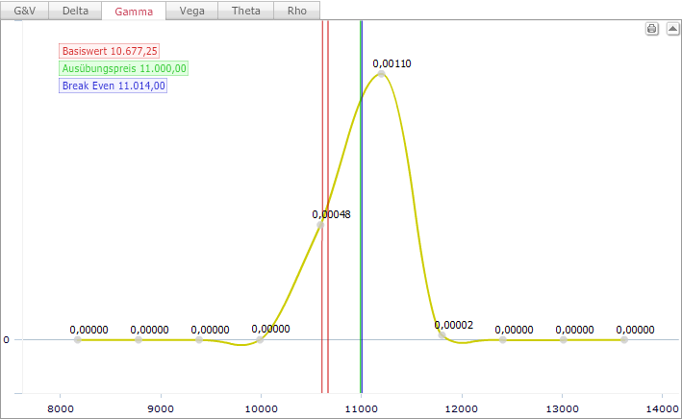The height and width of the screenshot is (419, 682).
Task: Show the Rho tab
Action: pyautogui.click(x=297, y=12)
